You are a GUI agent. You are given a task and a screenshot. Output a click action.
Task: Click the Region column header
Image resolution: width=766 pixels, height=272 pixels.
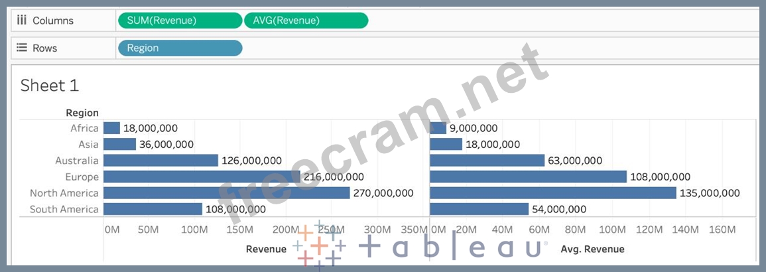(x=82, y=113)
